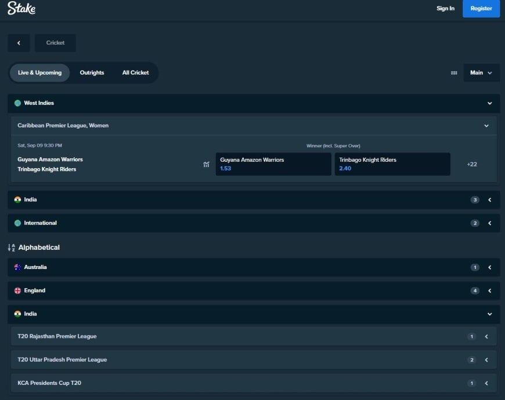This screenshot has height=400, width=505.
Task: Select the Live & Upcoming toggle
Action: click(x=39, y=72)
